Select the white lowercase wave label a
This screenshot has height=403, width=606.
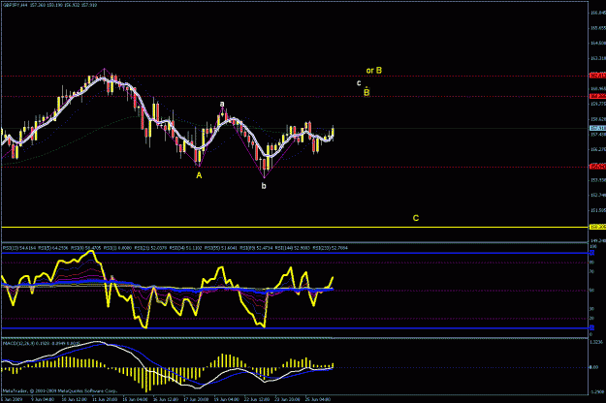[222, 104]
